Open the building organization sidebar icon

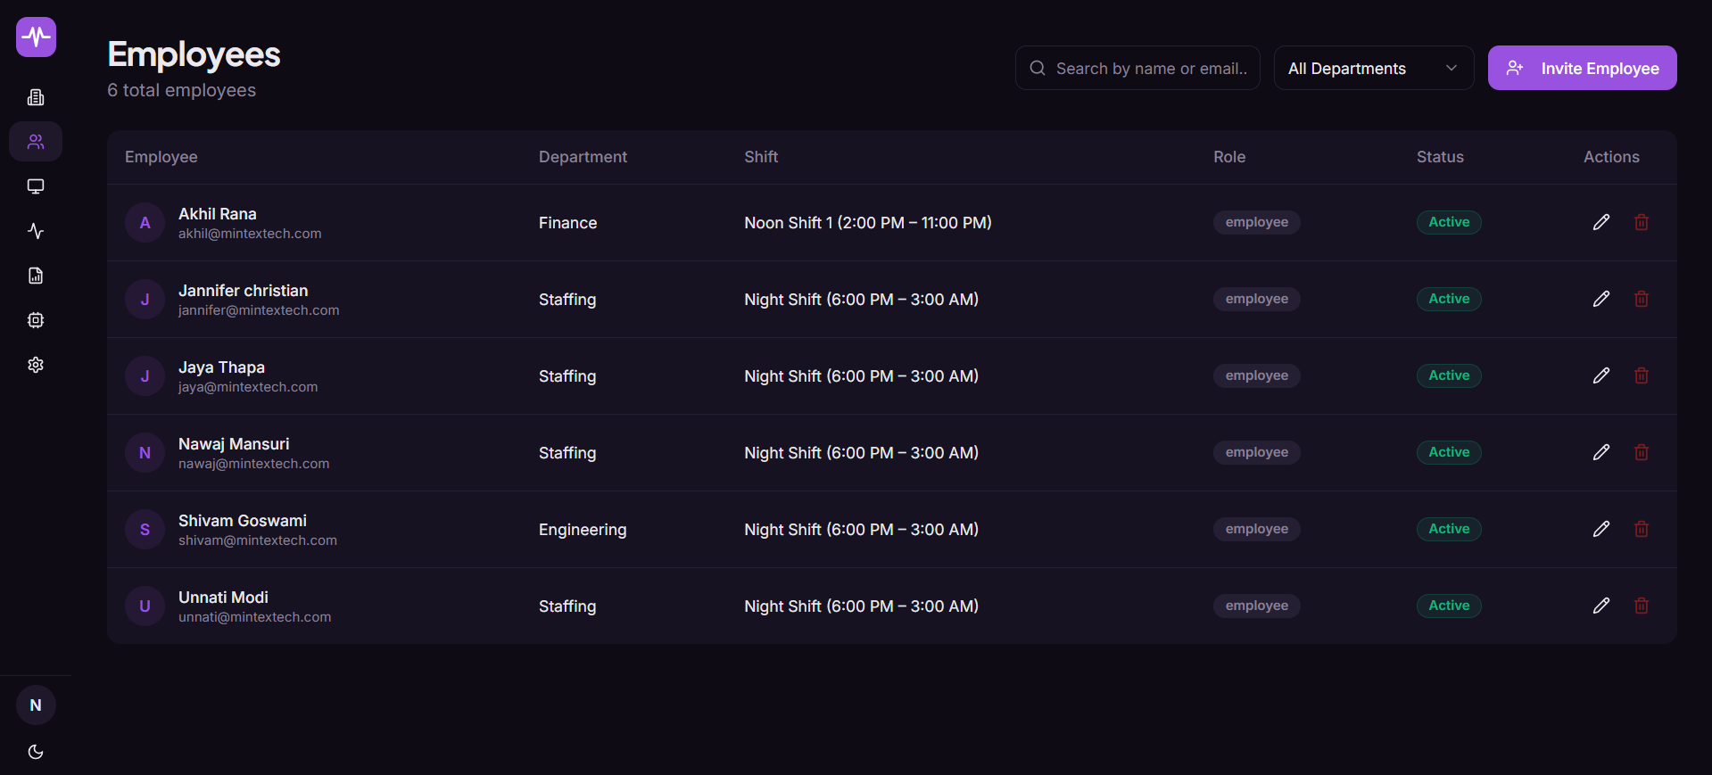(x=36, y=97)
